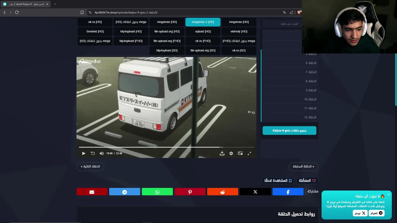Seek on the video progress bar

point(166,147)
